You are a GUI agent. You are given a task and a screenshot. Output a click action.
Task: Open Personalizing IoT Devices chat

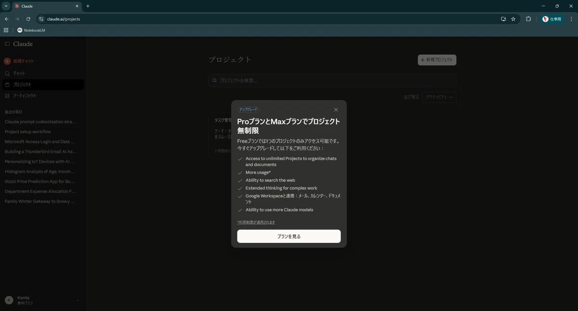point(40,162)
